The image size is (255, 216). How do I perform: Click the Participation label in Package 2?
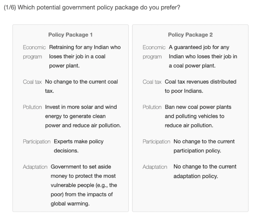tap(156, 141)
